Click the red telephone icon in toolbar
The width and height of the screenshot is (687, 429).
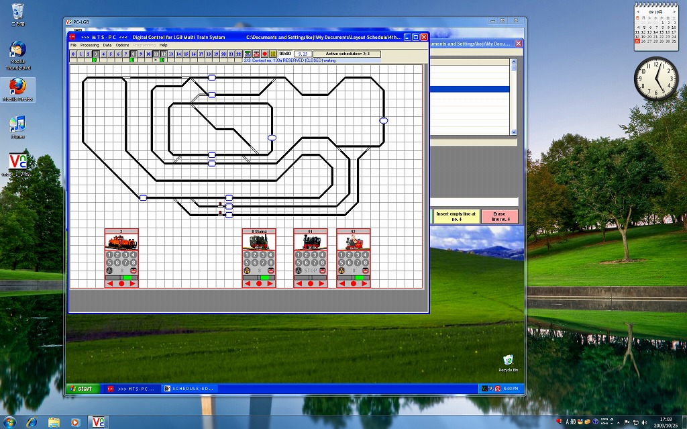(x=256, y=54)
